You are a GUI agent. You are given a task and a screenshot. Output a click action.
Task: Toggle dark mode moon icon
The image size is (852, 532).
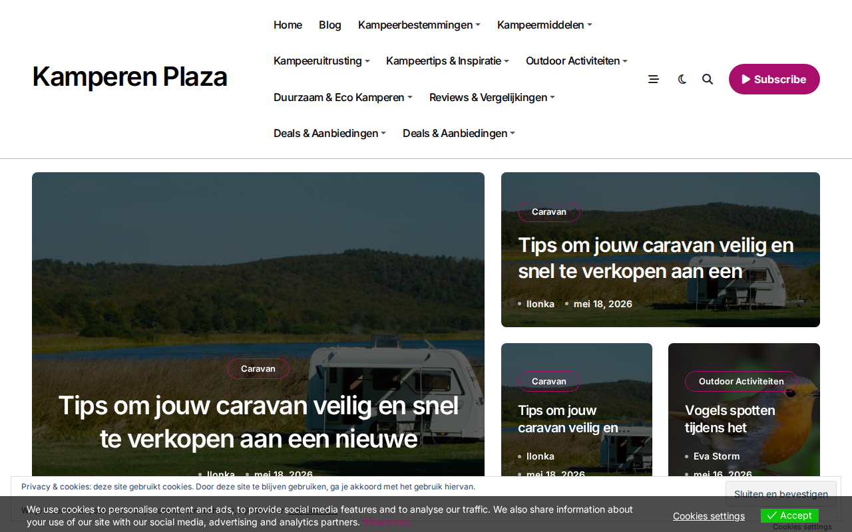coord(682,79)
